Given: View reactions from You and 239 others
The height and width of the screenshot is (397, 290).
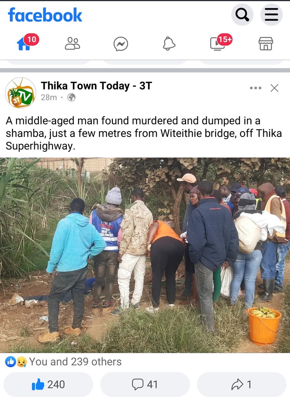Looking at the screenshot, I should 63,362.
